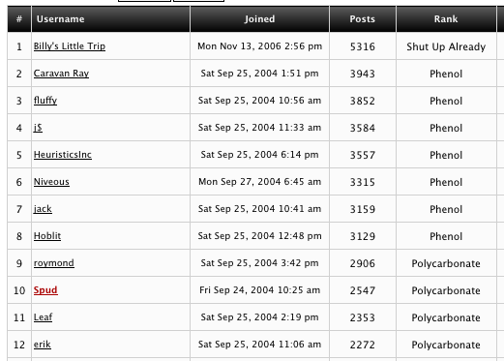Open the red Spud username link
Screen dimensions: 504x361
click(x=45, y=290)
